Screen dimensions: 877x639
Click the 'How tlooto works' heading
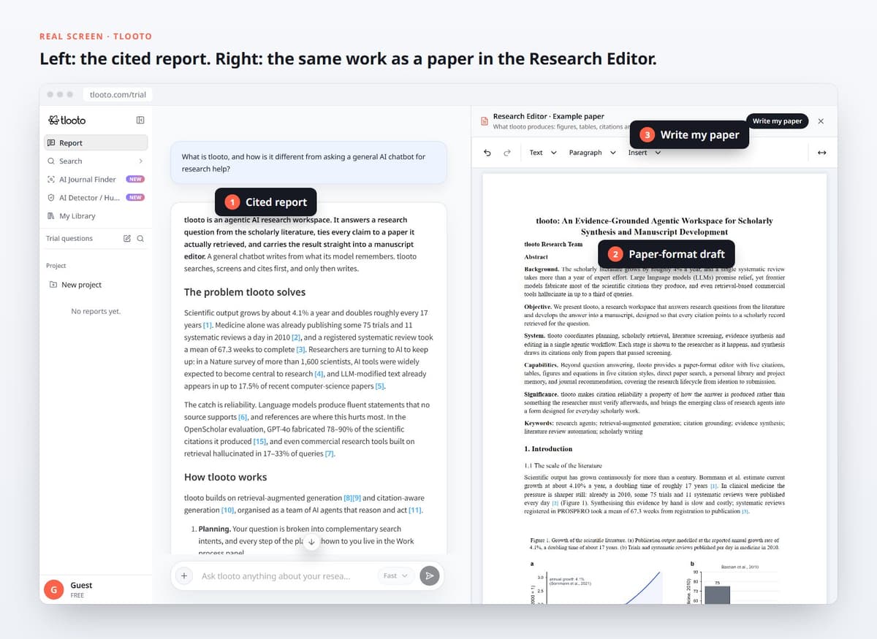226,477
